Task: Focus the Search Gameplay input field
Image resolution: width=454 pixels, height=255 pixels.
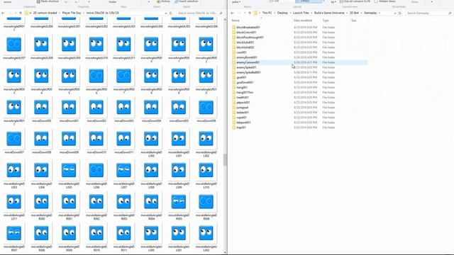Action: pos(427,13)
